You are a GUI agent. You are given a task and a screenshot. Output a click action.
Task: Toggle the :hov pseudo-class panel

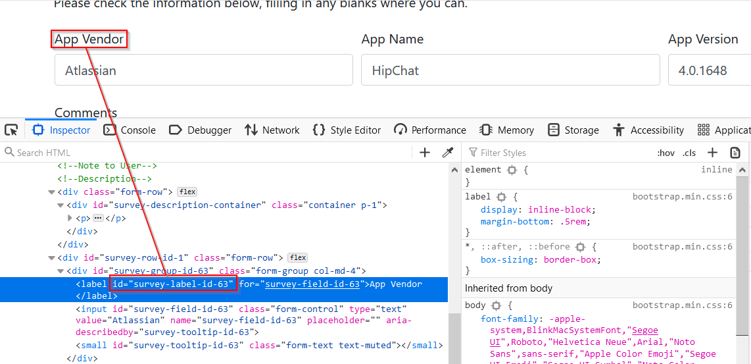click(x=666, y=153)
